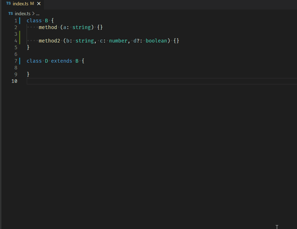The height and width of the screenshot is (229, 297).
Task: Click the 'class' keyword on line 1
Action: tap(34, 21)
